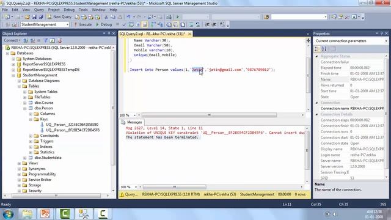Click the Connect Object Explorer icon
Image resolution: width=391 pixels, height=220 pixels.
26,40
